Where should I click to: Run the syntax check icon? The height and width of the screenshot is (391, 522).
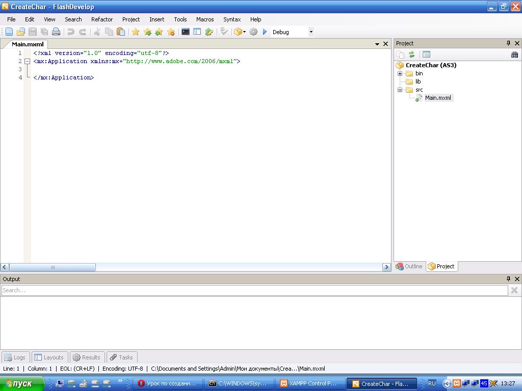[x=224, y=32]
